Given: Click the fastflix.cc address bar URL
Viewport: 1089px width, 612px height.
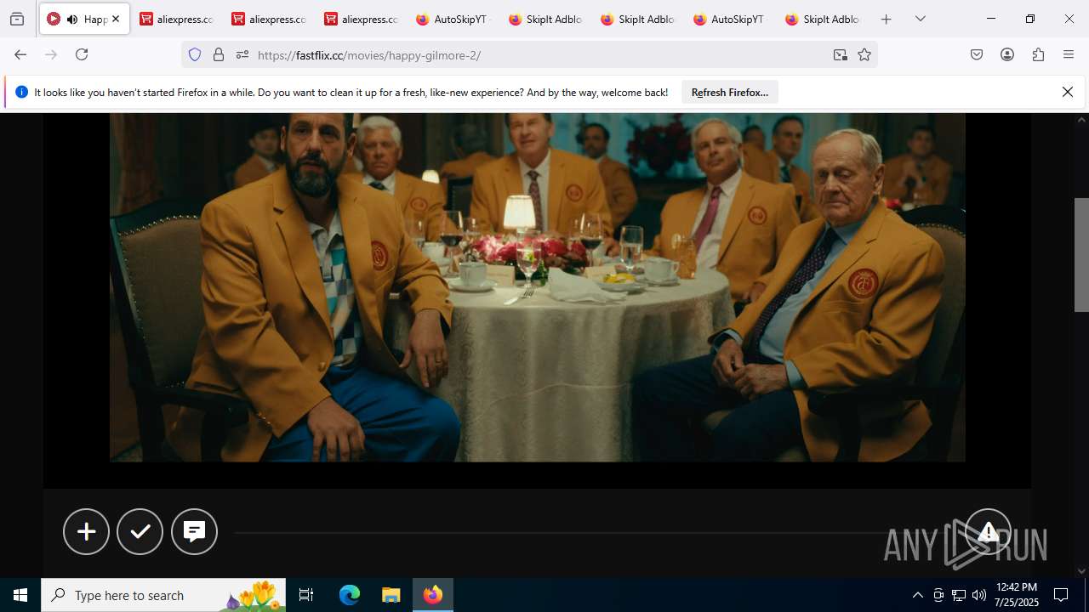Looking at the screenshot, I should tap(368, 55).
